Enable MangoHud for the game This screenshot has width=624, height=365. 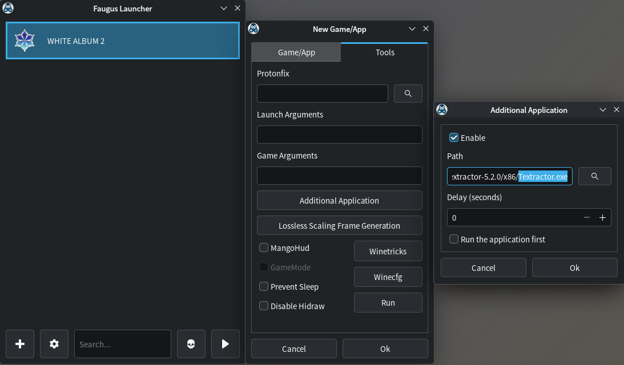point(264,248)
